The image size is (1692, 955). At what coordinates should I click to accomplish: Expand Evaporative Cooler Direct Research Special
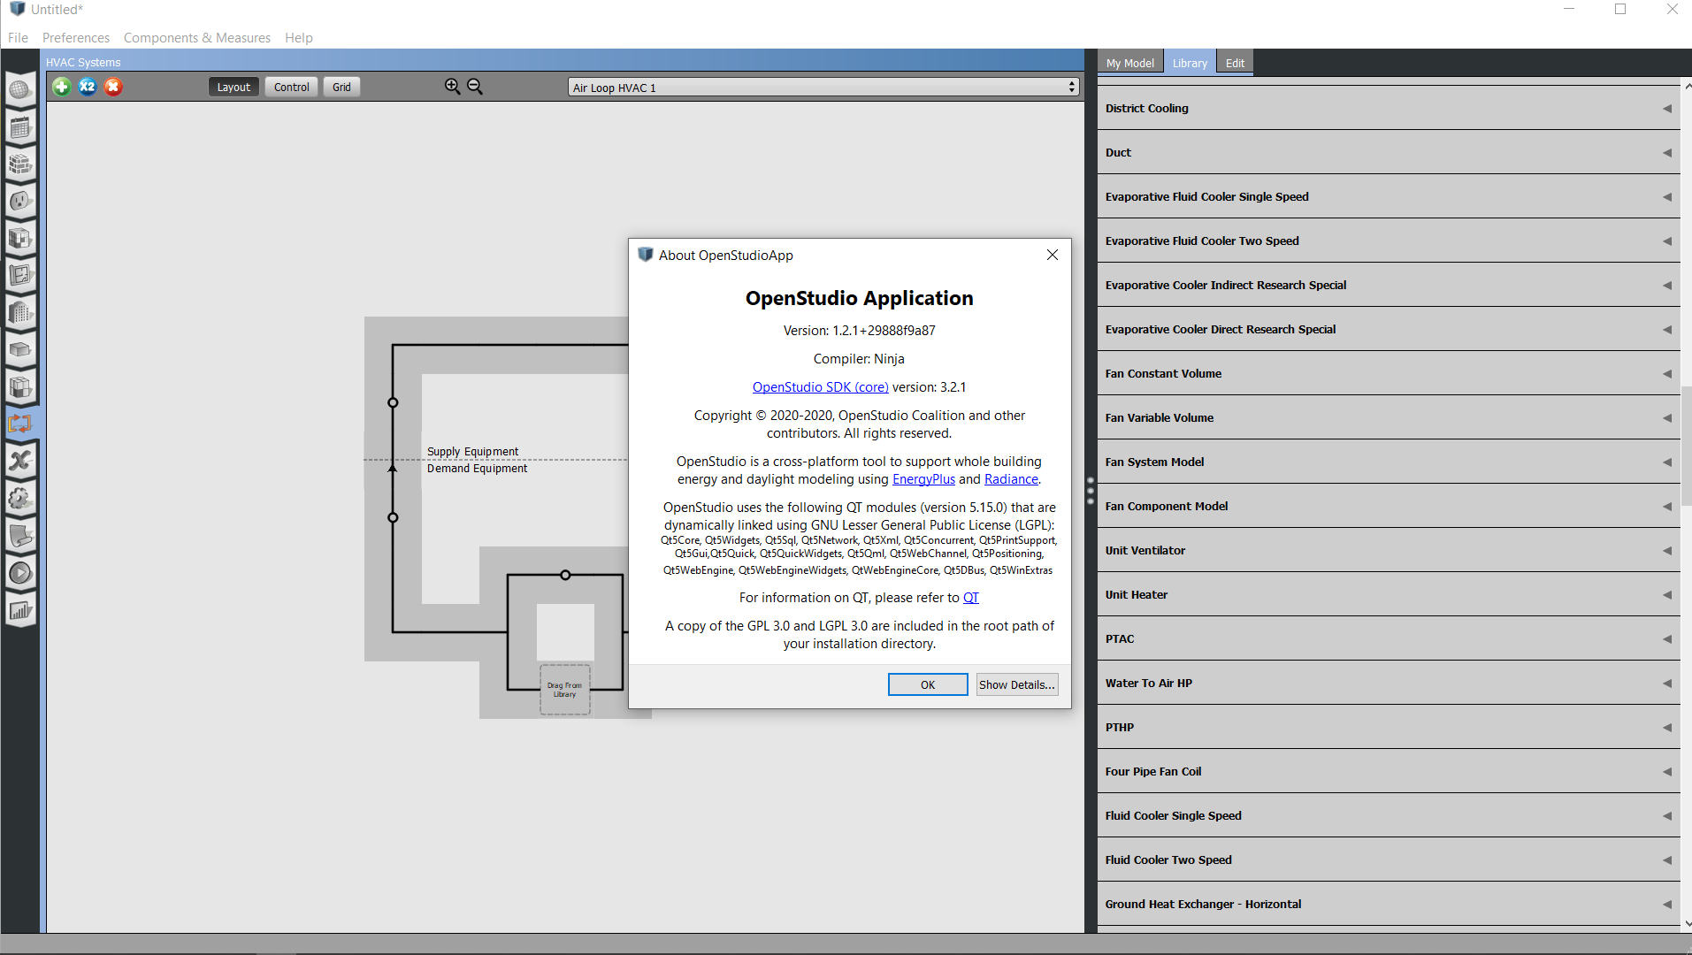[1389, 329]
